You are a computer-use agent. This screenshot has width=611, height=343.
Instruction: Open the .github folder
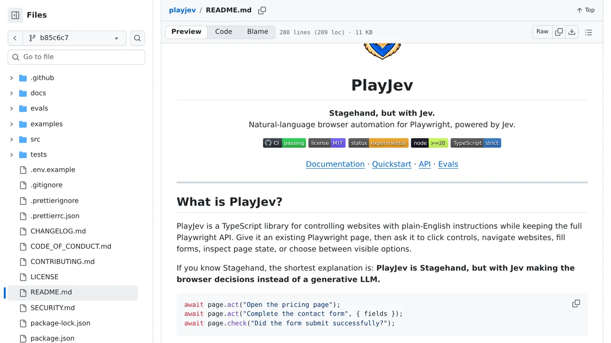[42, 78]
